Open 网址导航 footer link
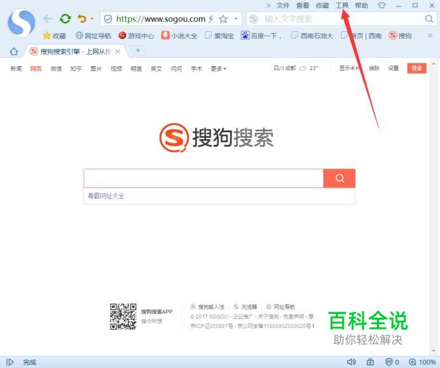This screenshot has height=368, width=440. point(280,307)
